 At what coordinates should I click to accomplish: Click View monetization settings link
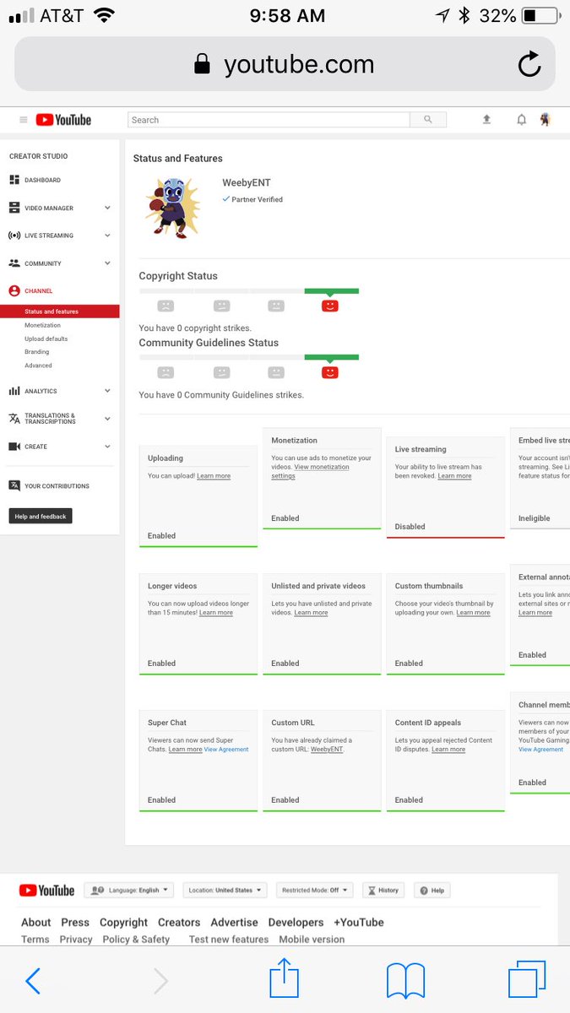(309, 471)
